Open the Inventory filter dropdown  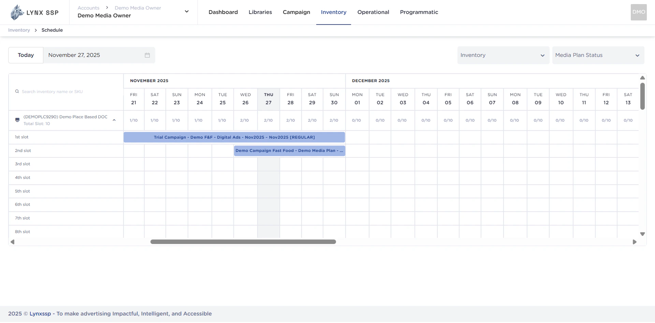point(503,55)
